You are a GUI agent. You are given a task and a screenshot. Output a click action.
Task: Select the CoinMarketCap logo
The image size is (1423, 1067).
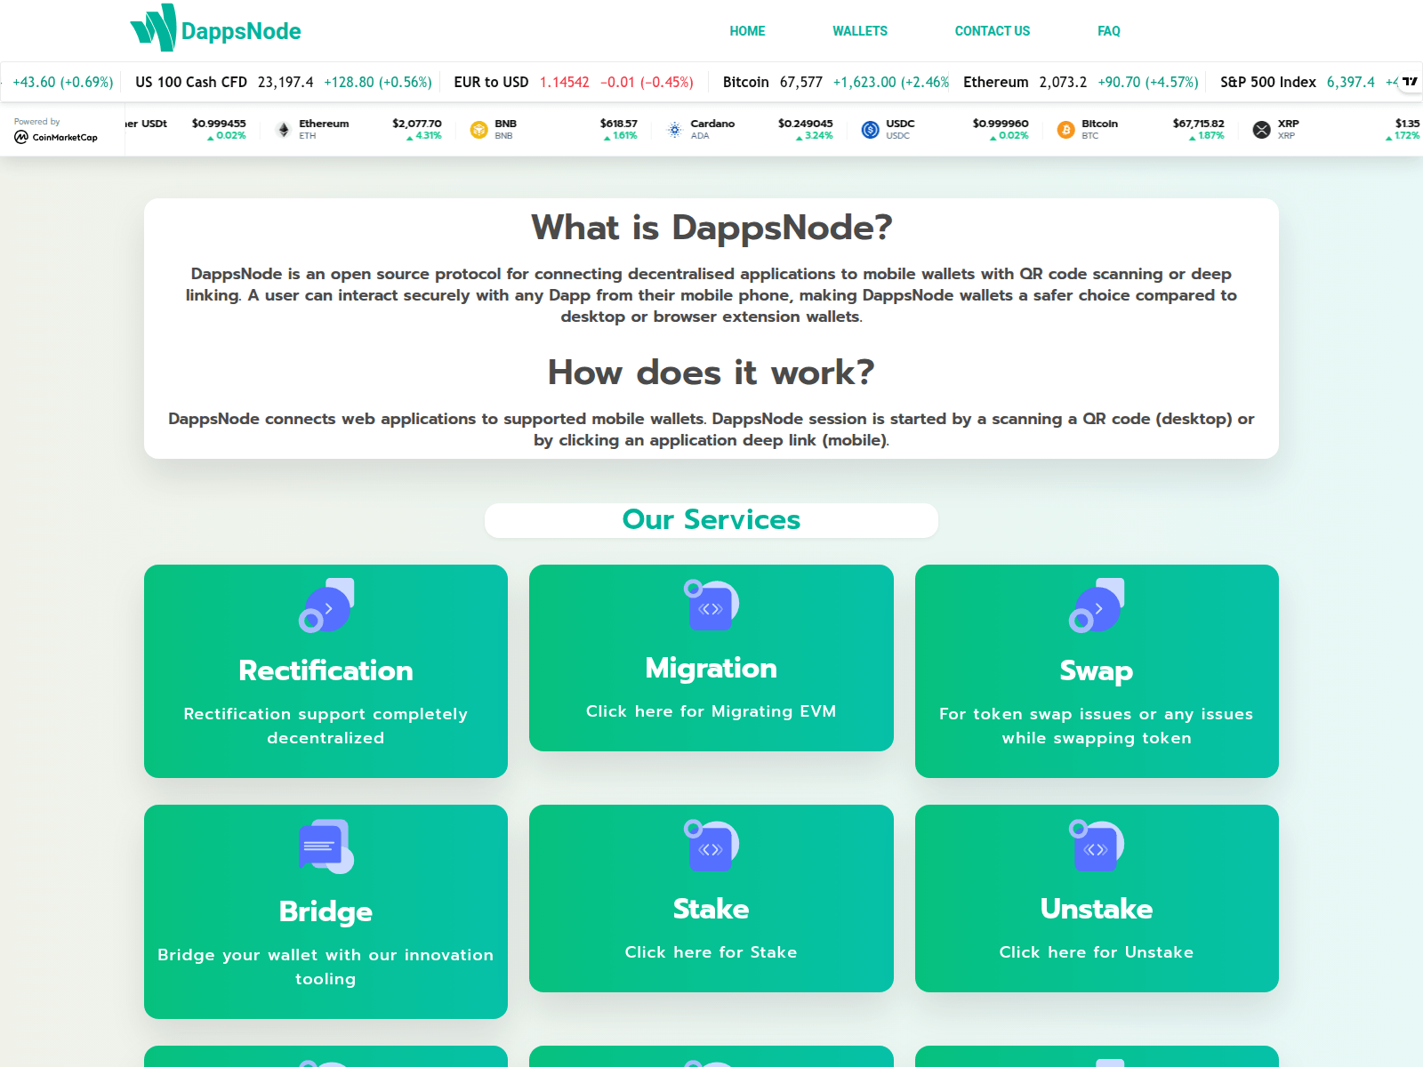tap(56, 135)
